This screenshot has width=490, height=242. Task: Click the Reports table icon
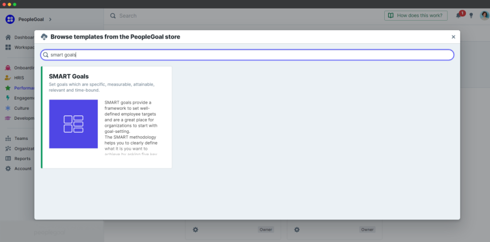tap(8, 159)
